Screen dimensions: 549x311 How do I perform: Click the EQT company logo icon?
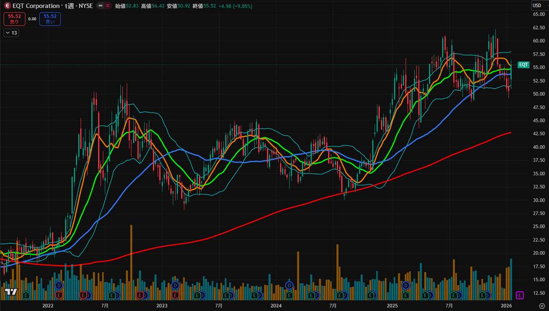(x=7, y=6)
